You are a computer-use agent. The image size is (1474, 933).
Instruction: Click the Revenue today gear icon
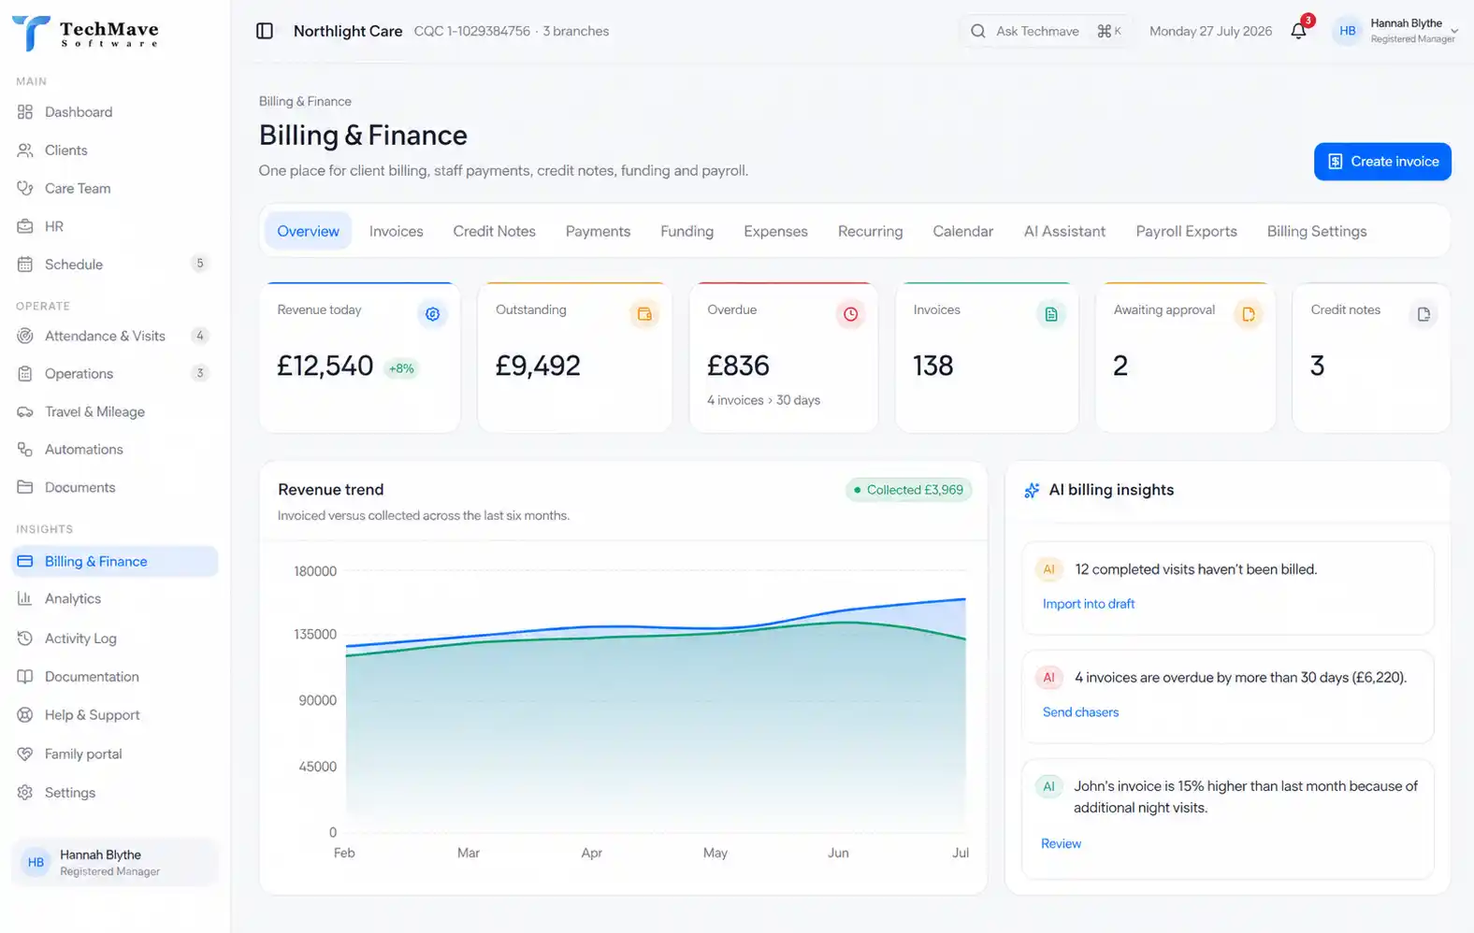pyautogui.click(x=432, y=314)
